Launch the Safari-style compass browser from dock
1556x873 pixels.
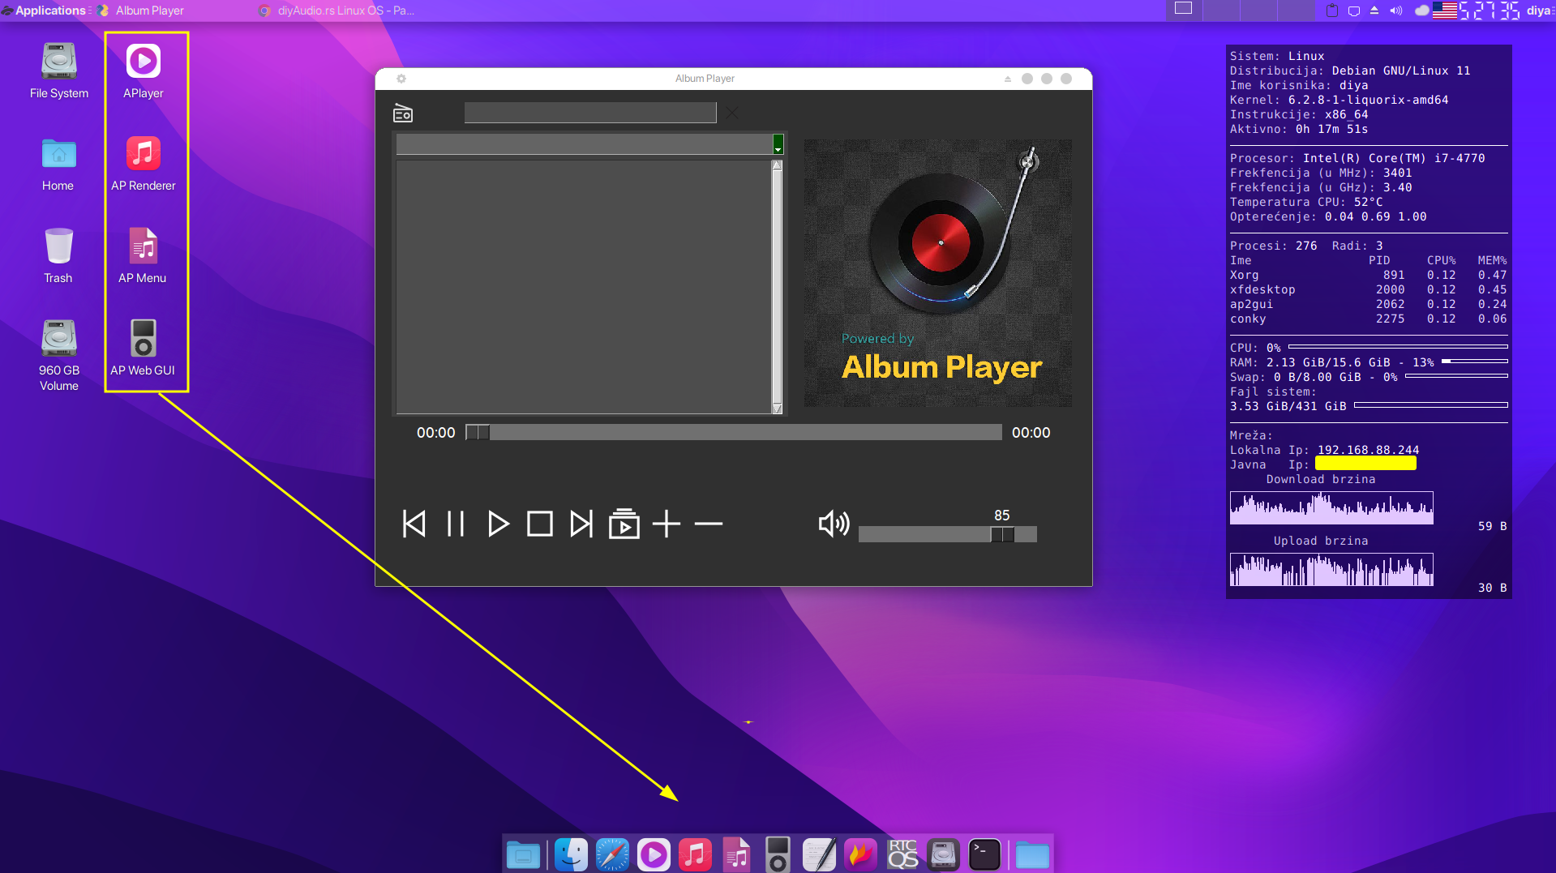point(612,854)
